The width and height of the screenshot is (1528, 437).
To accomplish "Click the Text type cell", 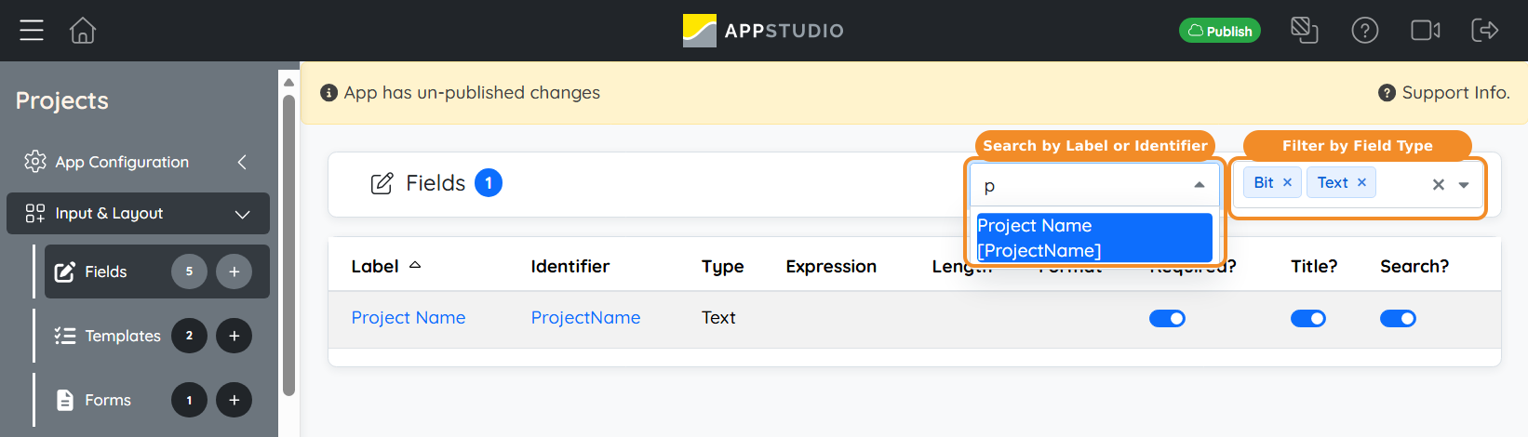I will tap(718, 318).
